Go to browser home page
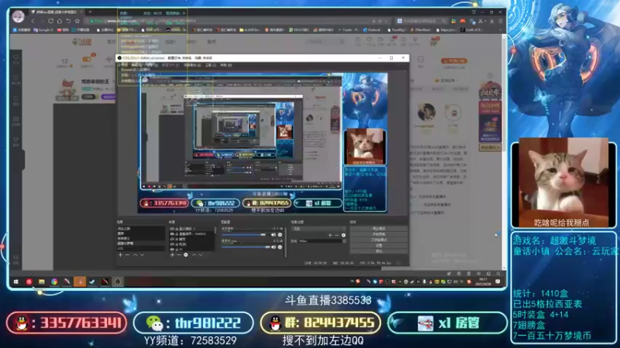Viewport: 620px width, 348px height. 60,21
